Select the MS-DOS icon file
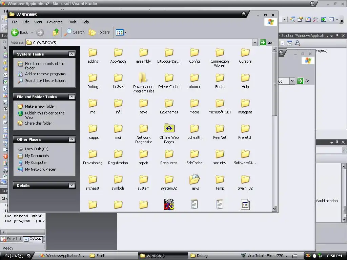Screen dimensions: 347x260 pos(169,204)
